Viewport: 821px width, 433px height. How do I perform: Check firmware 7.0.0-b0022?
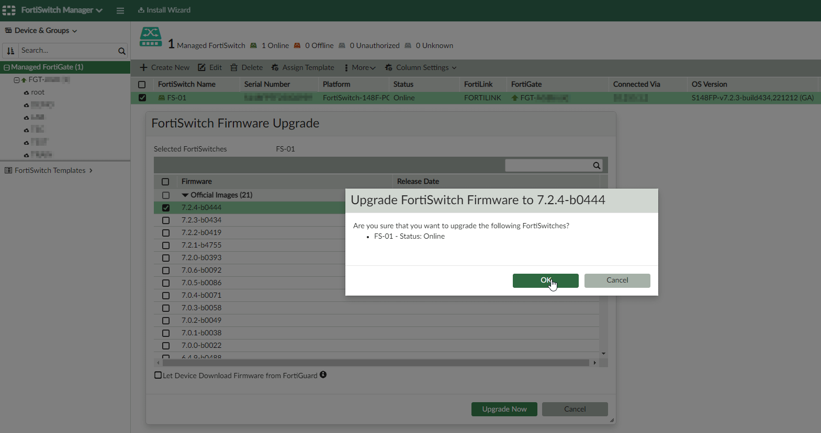(x=166, y=346)
